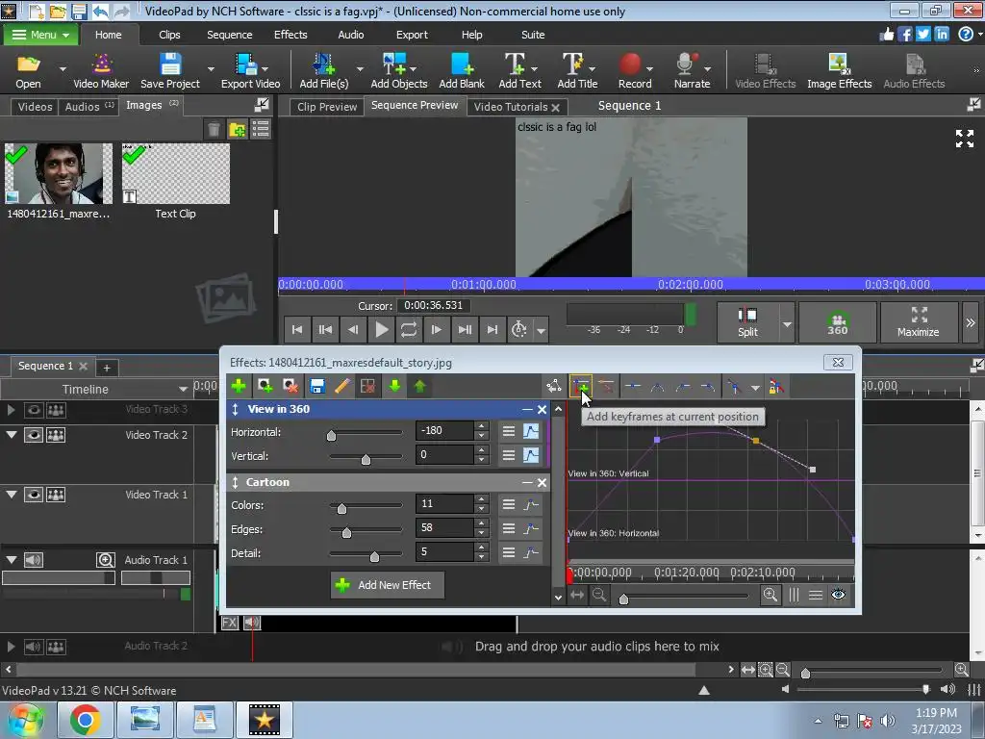Image resolution: width=985 pixels, height=739 pixels.
Task: Click the pencil edit icon in Effects toolbar
Action: coord(342,386)
